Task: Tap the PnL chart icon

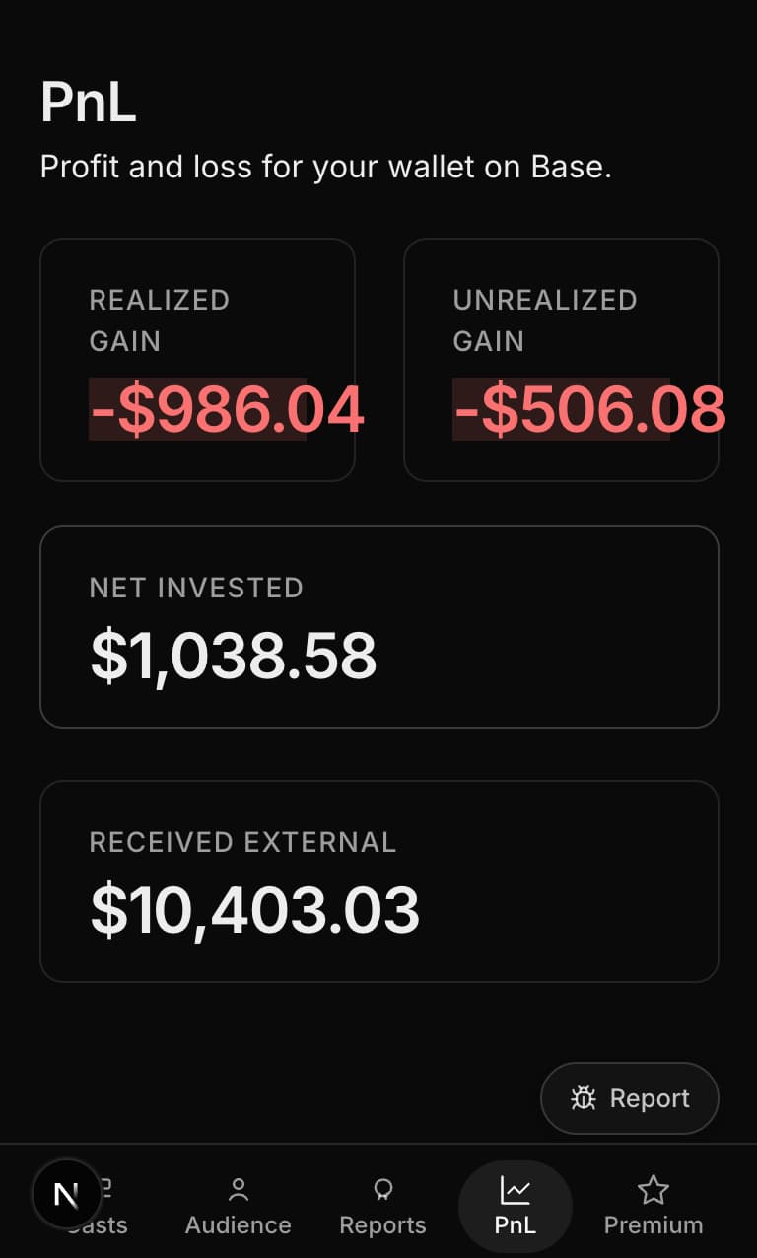Action: click(515, 1190)
